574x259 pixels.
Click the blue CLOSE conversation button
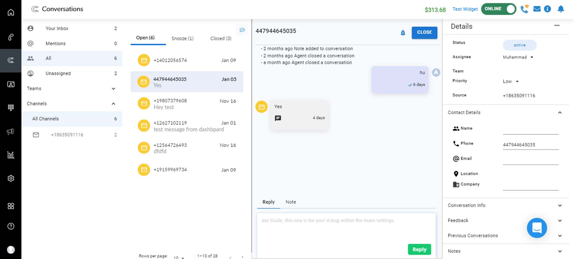(424, 32)
